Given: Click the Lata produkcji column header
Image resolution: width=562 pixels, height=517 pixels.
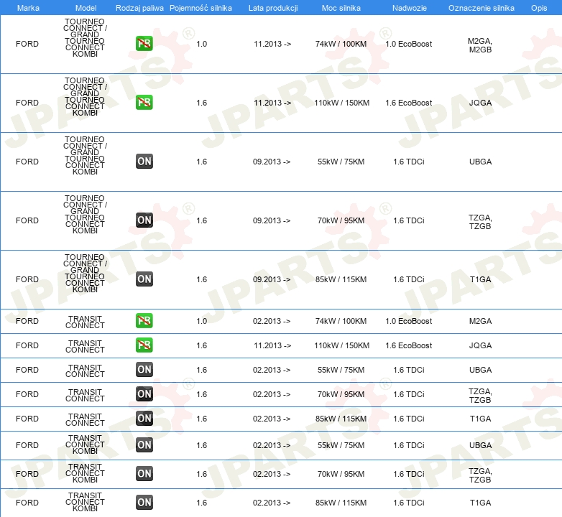Looking at the screenshot, I should 273,8.
